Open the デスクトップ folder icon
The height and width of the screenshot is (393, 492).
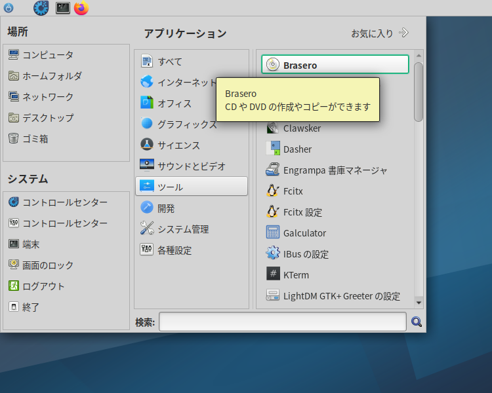(x=14, y=117)
